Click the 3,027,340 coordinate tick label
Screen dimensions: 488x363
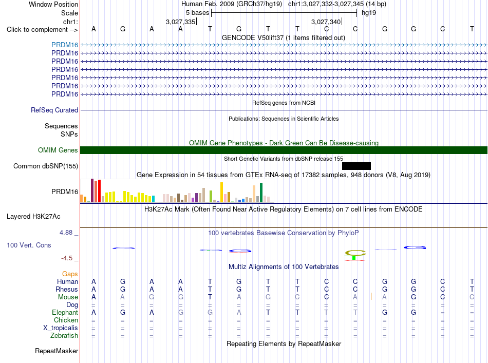coord(326,22)
